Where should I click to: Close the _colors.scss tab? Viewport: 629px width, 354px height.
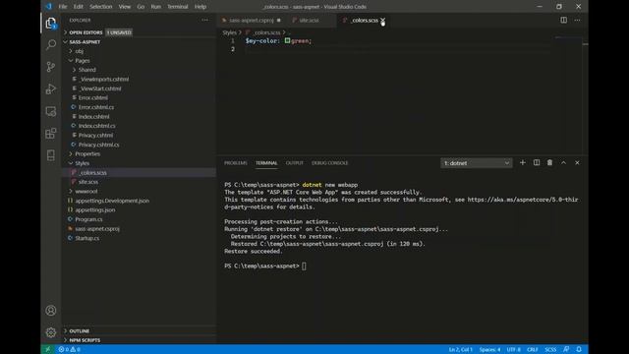(382, 20)
